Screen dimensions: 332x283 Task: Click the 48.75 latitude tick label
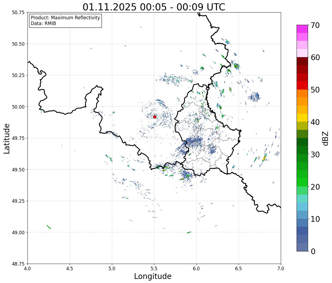pos(18,264)
